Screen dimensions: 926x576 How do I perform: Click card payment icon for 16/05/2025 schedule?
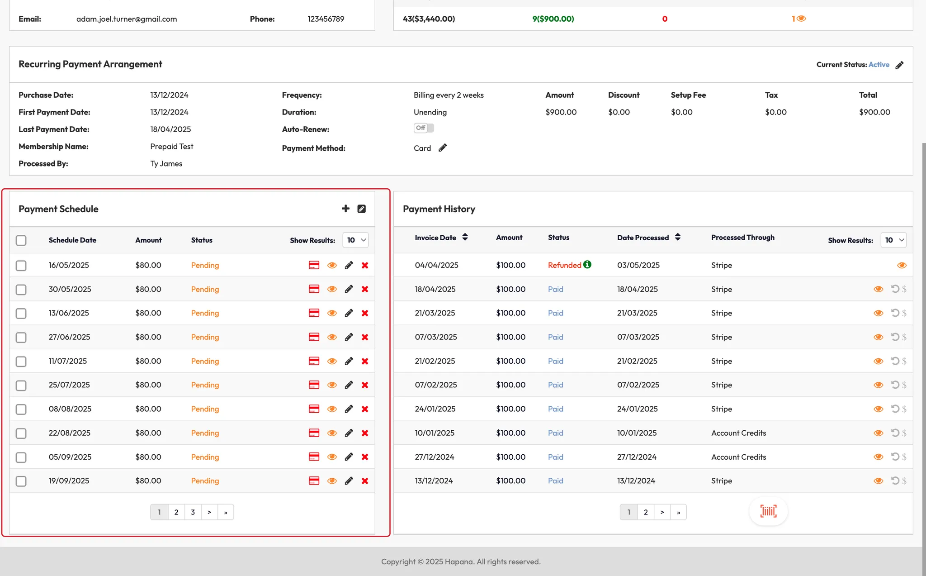[314, 265]
